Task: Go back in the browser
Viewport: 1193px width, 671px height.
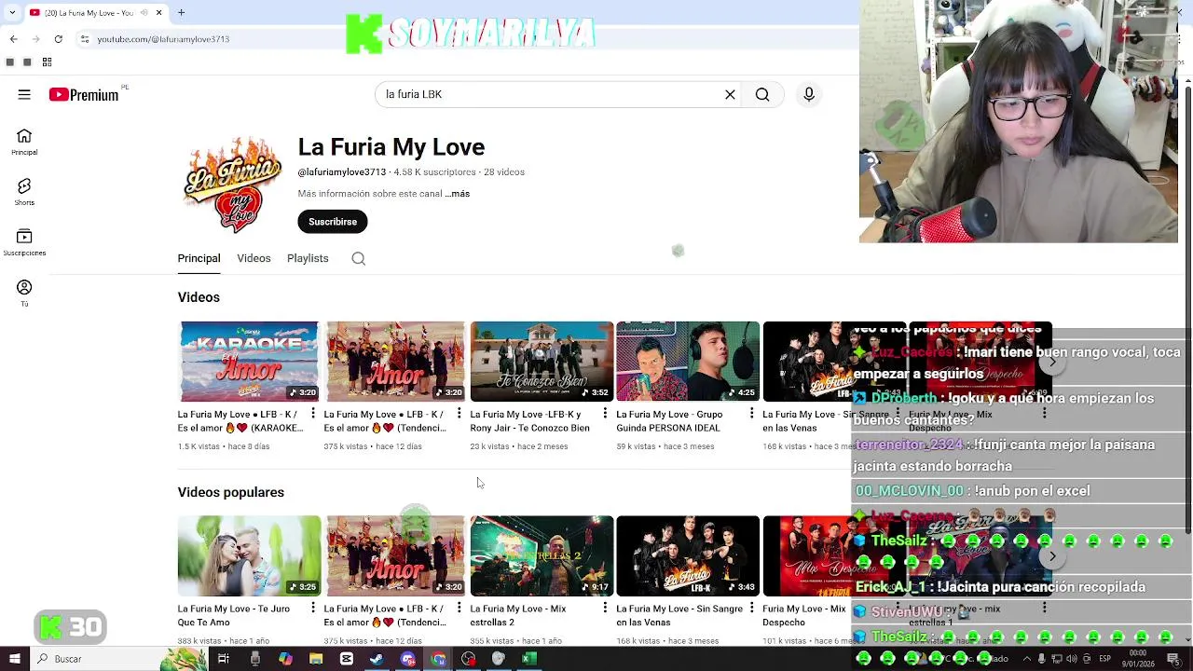Action: 13,39
